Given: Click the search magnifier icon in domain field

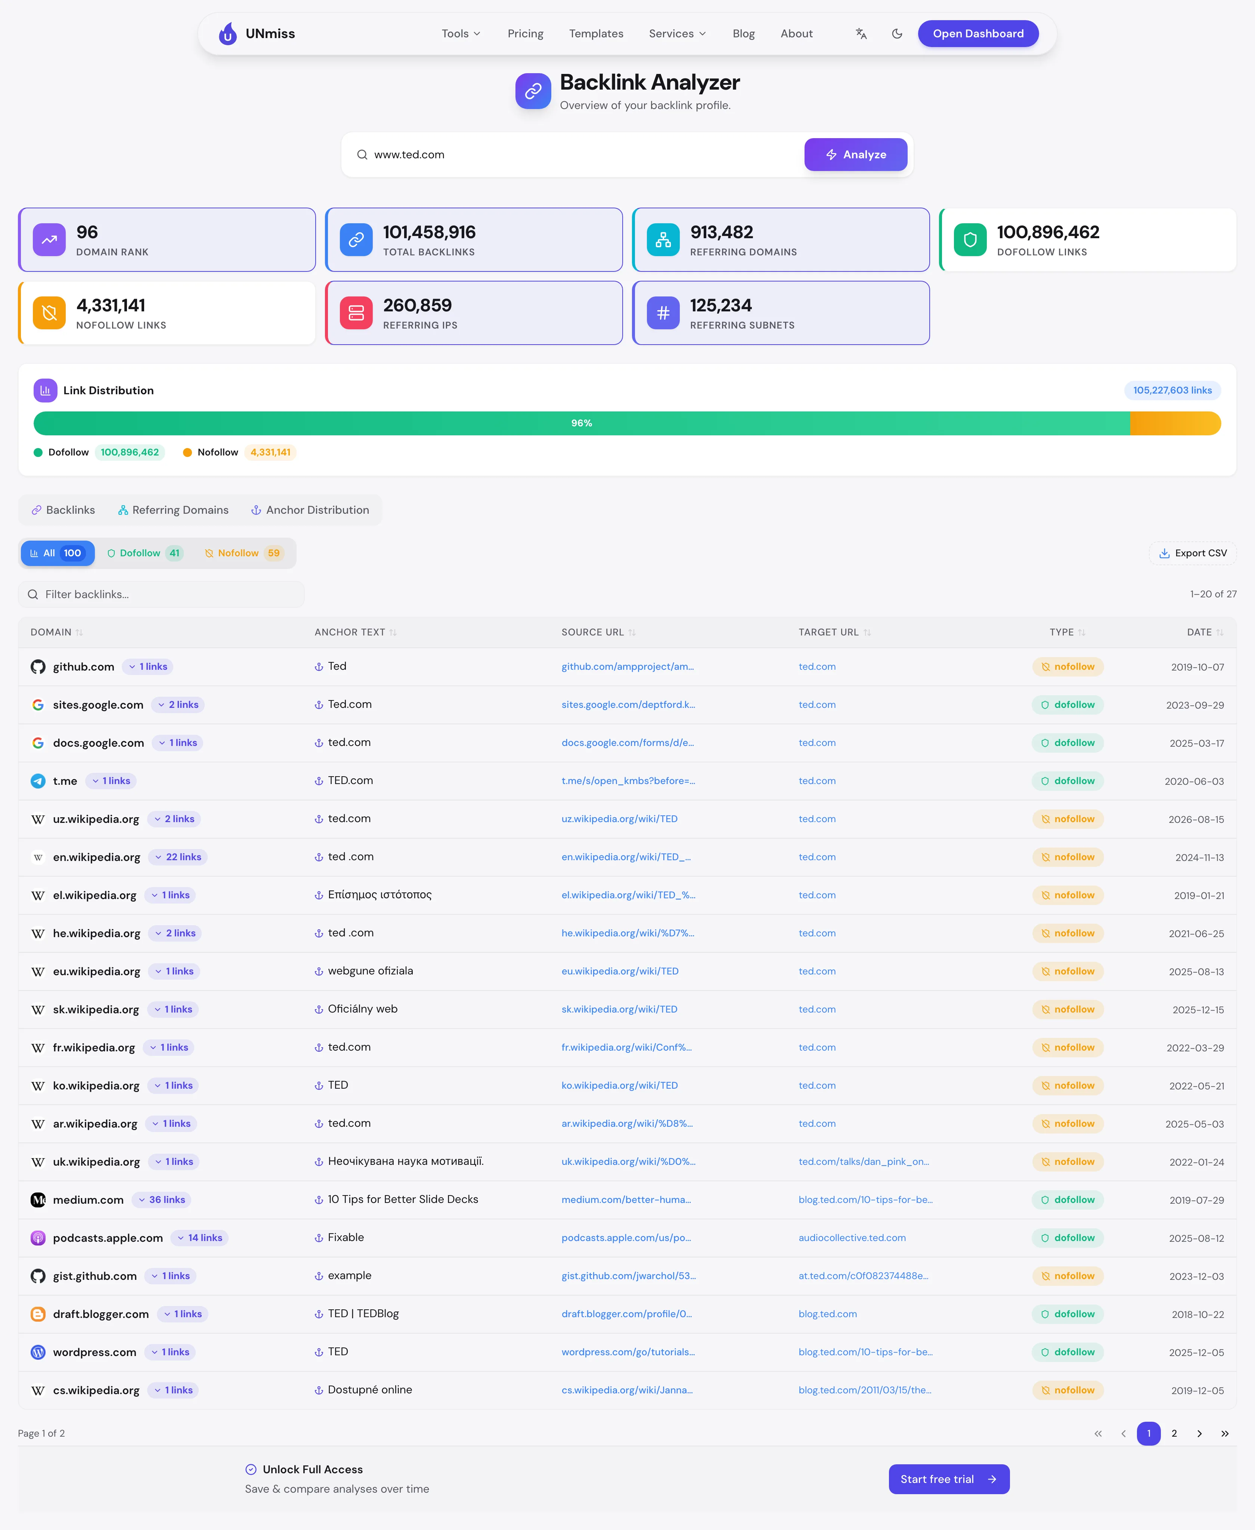Looking at the screenshot, I should coord(362,155).
